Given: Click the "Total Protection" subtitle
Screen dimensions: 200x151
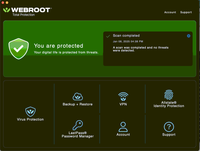Looking at the screenshot, I should pos(24,15).
